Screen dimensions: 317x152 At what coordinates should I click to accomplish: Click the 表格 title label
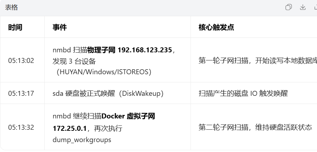point(11,8)
